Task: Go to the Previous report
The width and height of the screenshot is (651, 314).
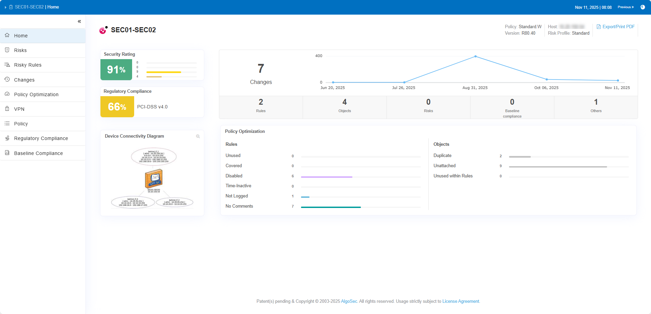Action: 625,7
